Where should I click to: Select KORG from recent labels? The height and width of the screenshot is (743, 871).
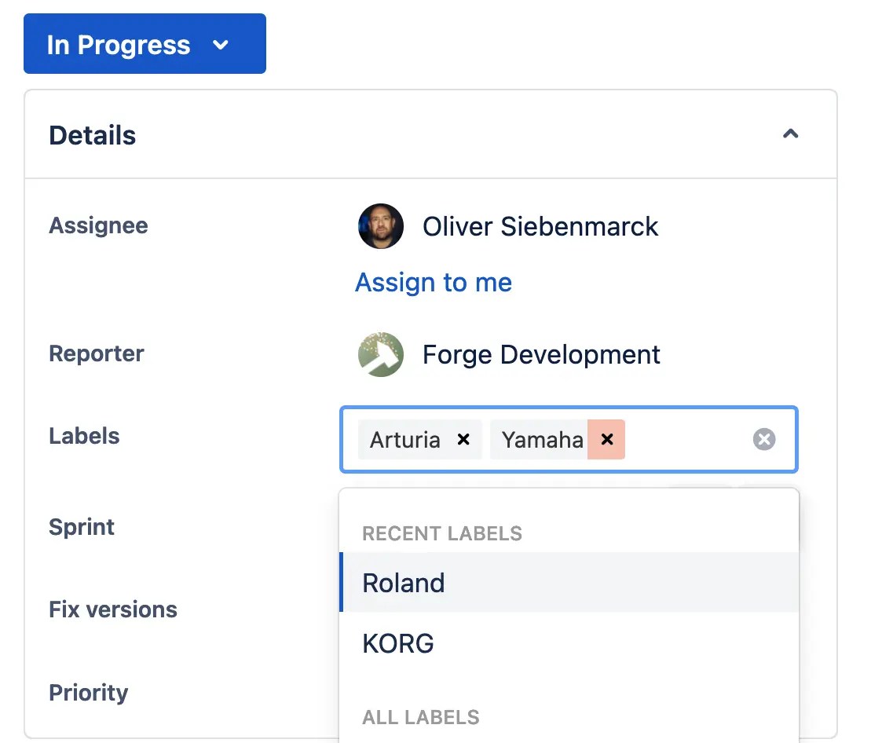tap(398, 643)
